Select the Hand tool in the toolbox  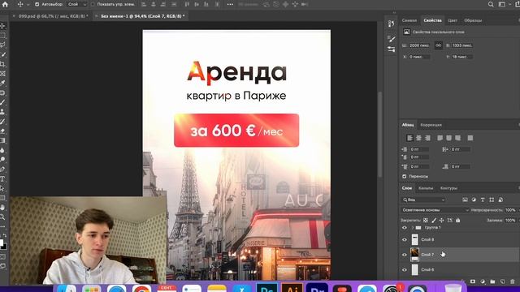[x=2, y=208]
